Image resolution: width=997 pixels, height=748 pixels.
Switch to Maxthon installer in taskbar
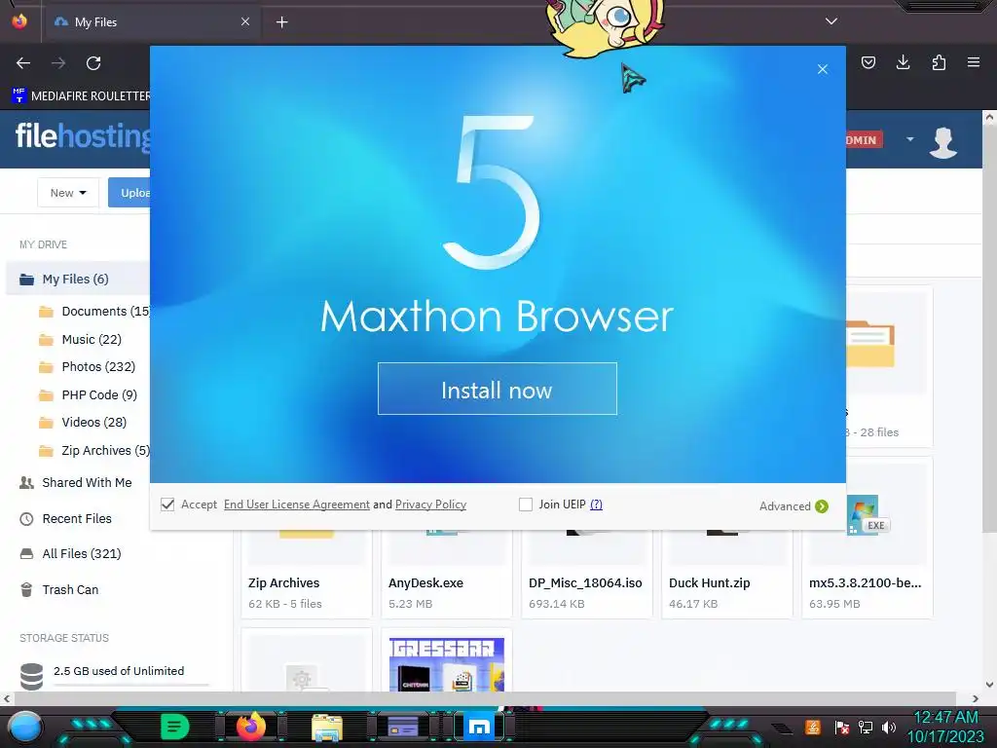[x=479, y=727]
